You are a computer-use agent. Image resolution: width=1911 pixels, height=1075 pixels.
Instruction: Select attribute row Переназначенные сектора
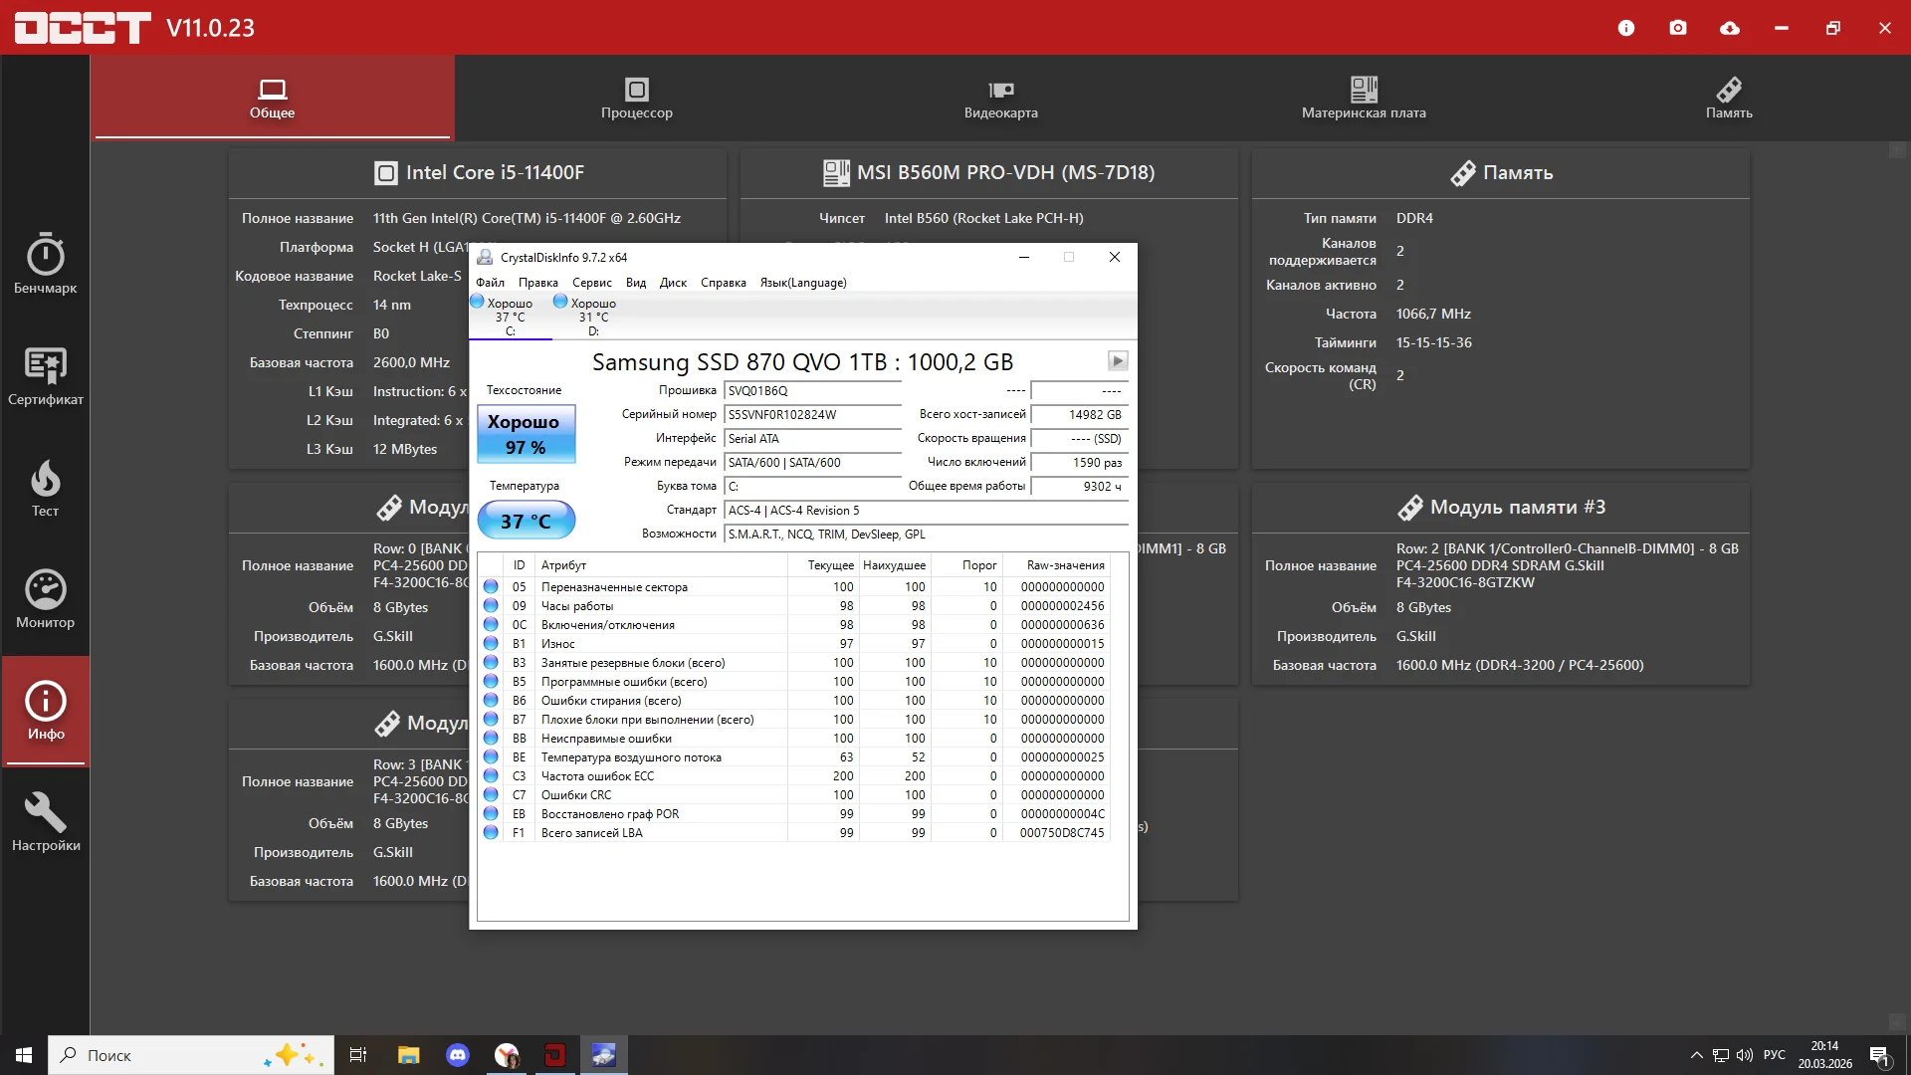click(794, 587)
